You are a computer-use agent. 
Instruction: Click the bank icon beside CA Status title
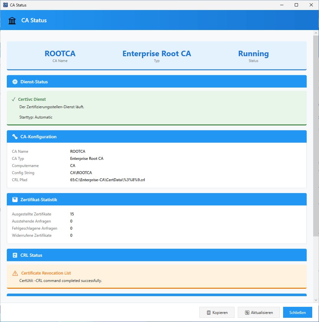(12, 20)
